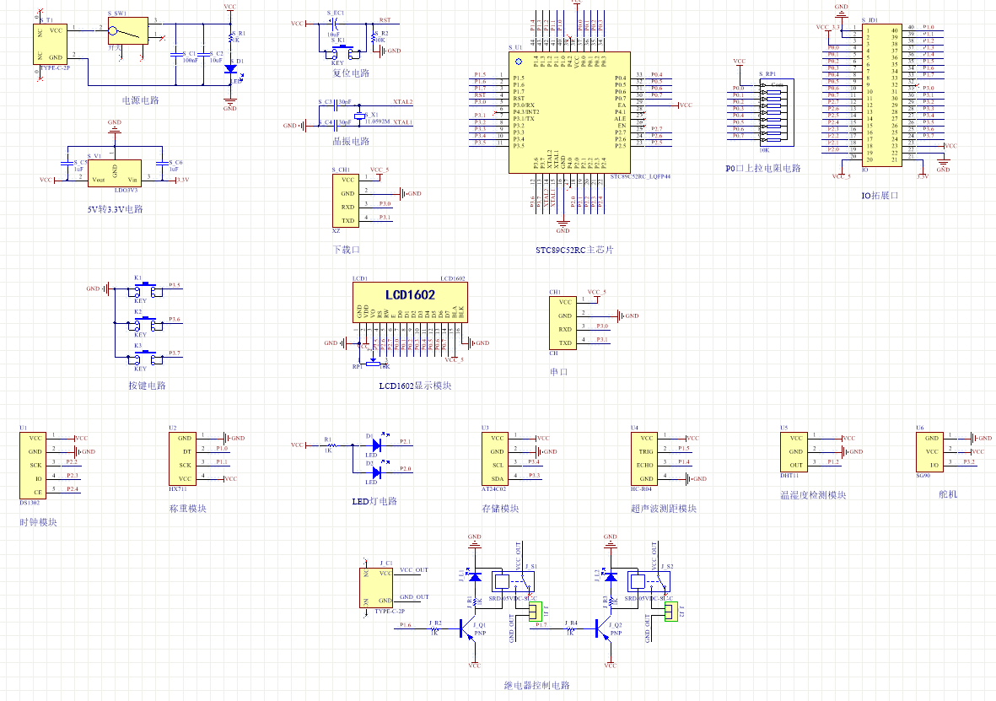The width and height of the screenshot is (996, 701).
Task: Select the LCD1602 display component
Action: (x=411, y=303)
